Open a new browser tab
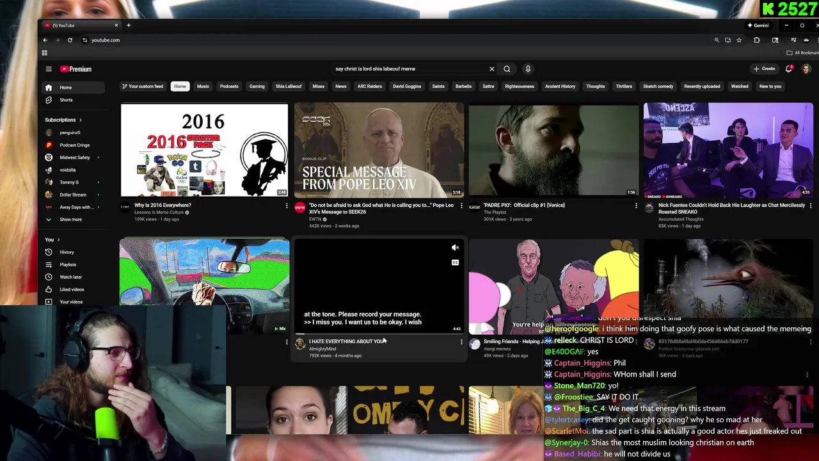The height and width of the screenshot is (461, 819). click(x=129, y=26)
